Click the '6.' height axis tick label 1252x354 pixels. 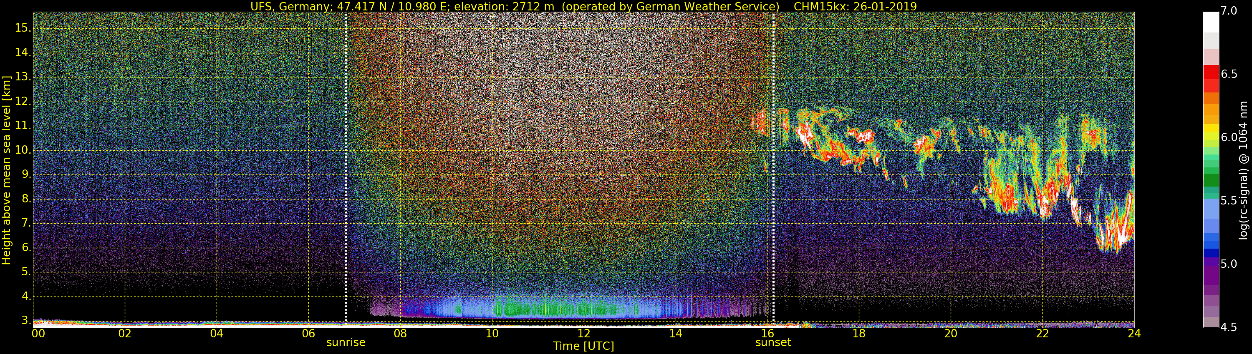point(26,247)
